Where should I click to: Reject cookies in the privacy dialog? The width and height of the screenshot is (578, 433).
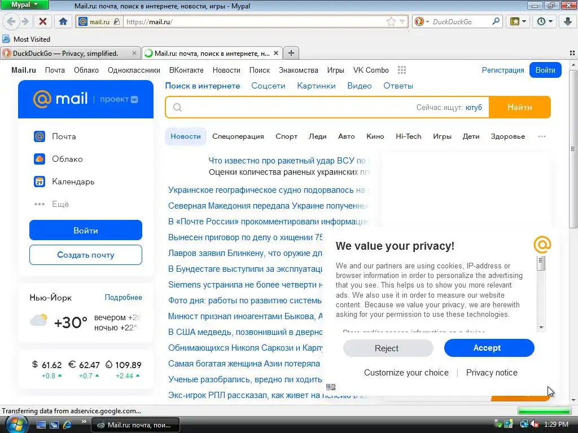point(388,348)
